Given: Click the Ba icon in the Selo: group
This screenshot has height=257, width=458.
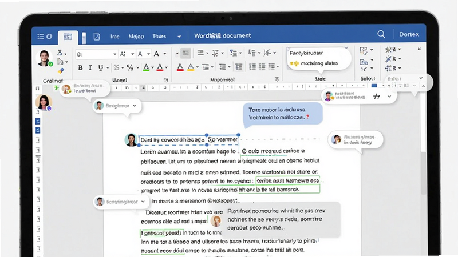Looking at the screenshot, I should coord(364,62).
